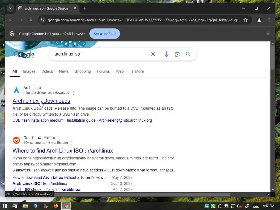Screen dimensions: 280x210
Task: Click the Arch Linux favicon in result
Action: click(x=16, y=90)
